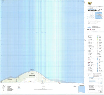This screenshot has height=95, width=104.
Task: Select the 'KALEMBUMALAU' map sheet title
Action: click(x=94, y=11)
